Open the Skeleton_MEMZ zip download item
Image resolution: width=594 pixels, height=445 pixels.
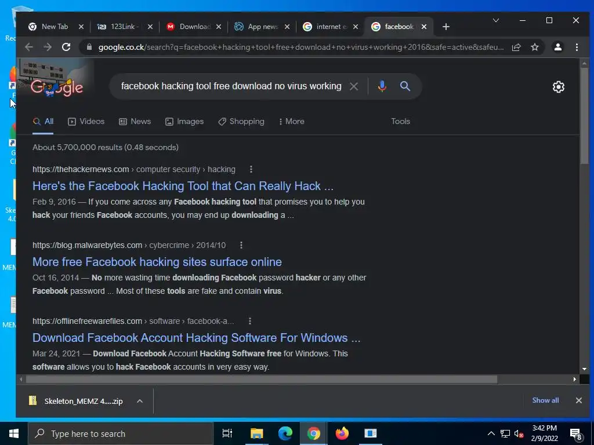(x=76, y=401)
